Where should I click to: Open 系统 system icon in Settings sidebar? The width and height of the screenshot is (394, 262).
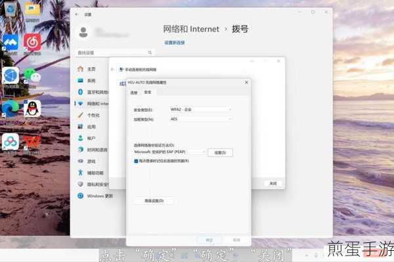pyautogui.click(x=80, y=80)
